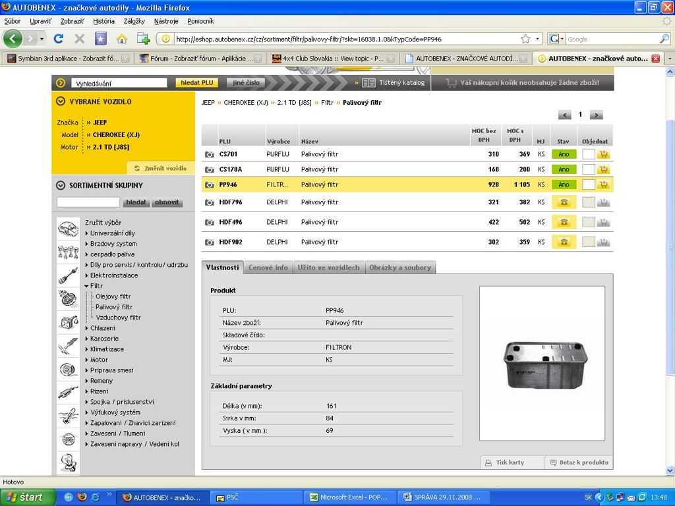Select Olejovy filtr subcategory
Image resolution: width=675 pixels, height=506 pixels.
tap(113, 296)
